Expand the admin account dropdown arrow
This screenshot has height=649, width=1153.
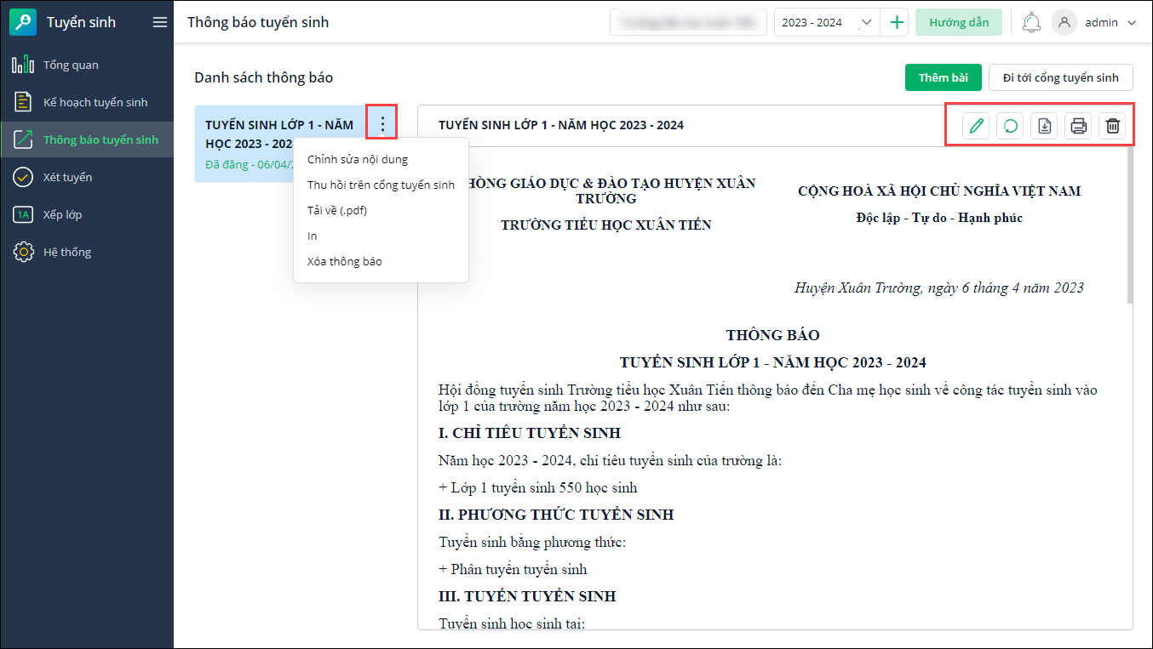click(x=1132, y=23)
